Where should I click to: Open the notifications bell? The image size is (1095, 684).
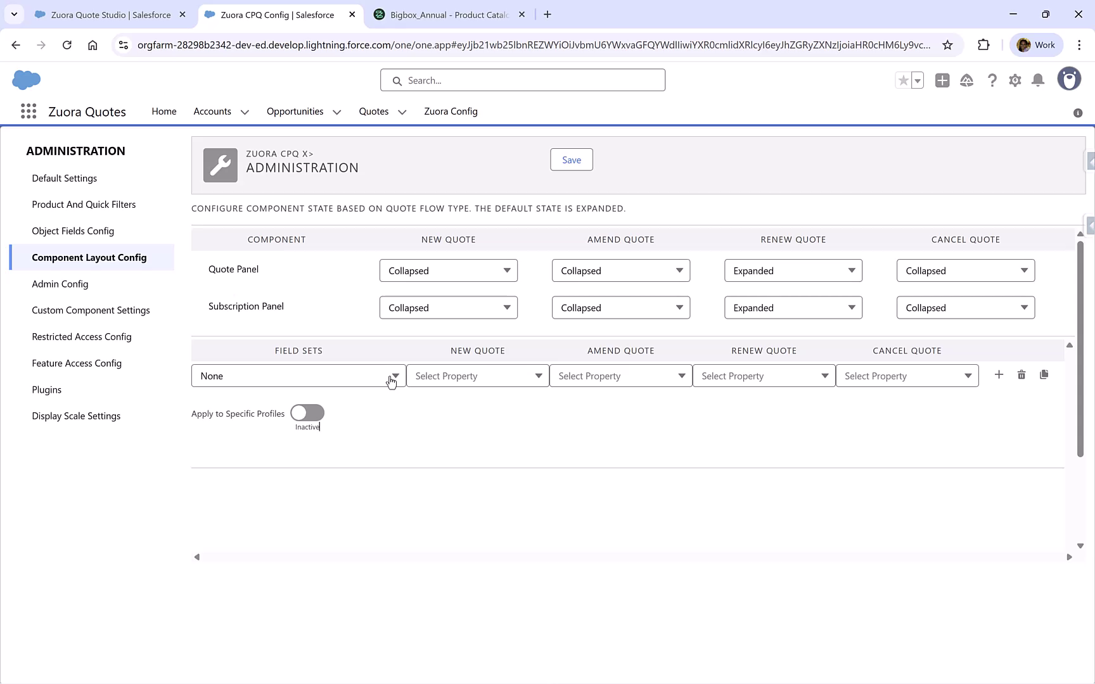(1038, 80)
